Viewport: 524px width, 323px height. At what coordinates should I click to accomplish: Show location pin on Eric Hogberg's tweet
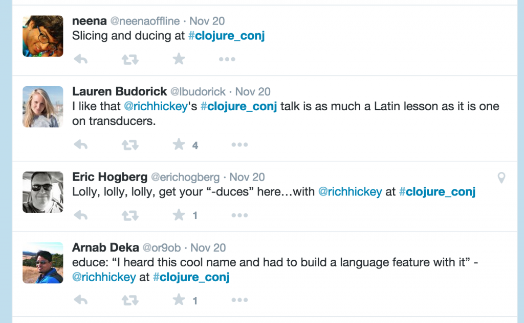(501, 178)
